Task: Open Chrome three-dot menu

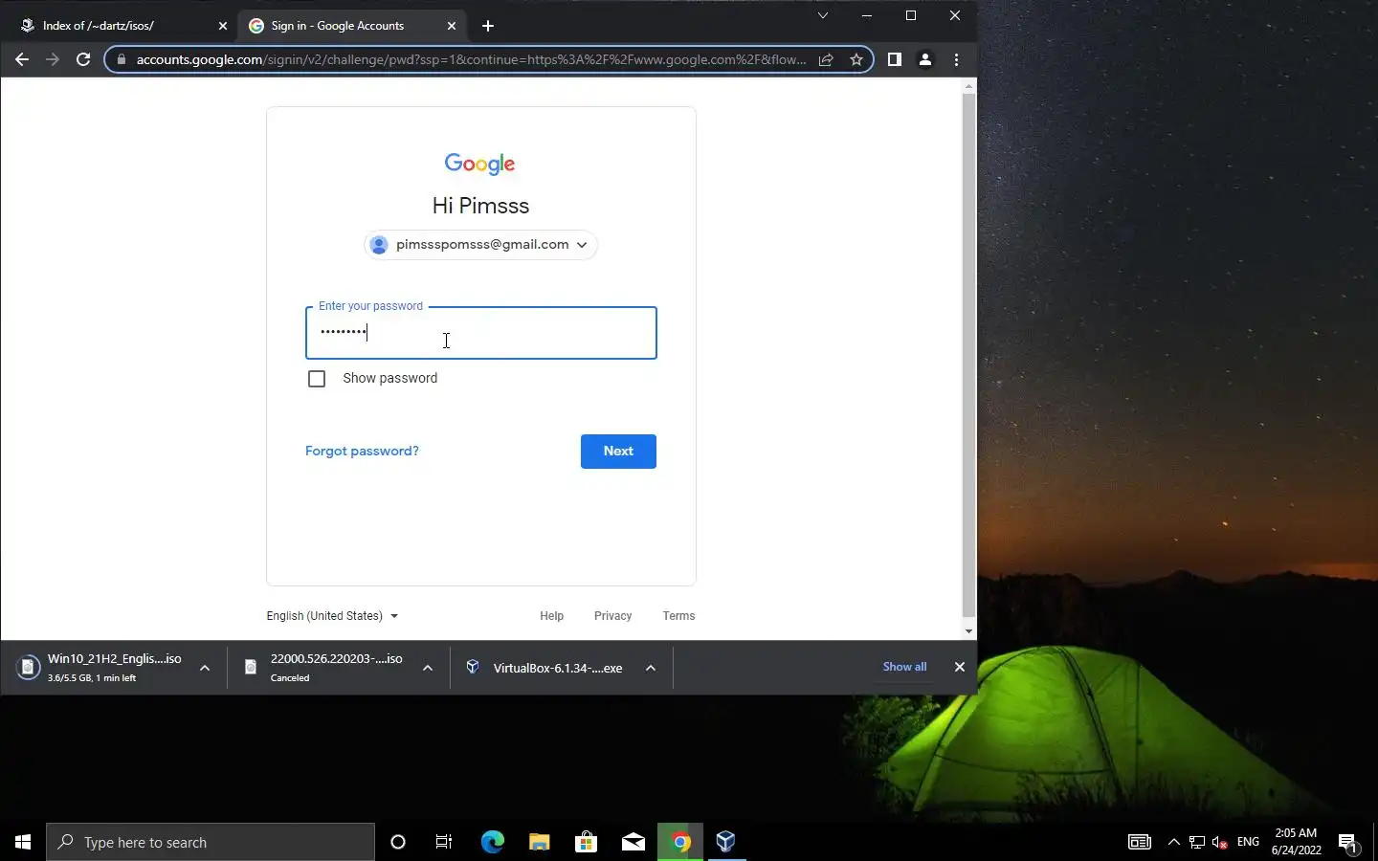Action: (956, 59)
